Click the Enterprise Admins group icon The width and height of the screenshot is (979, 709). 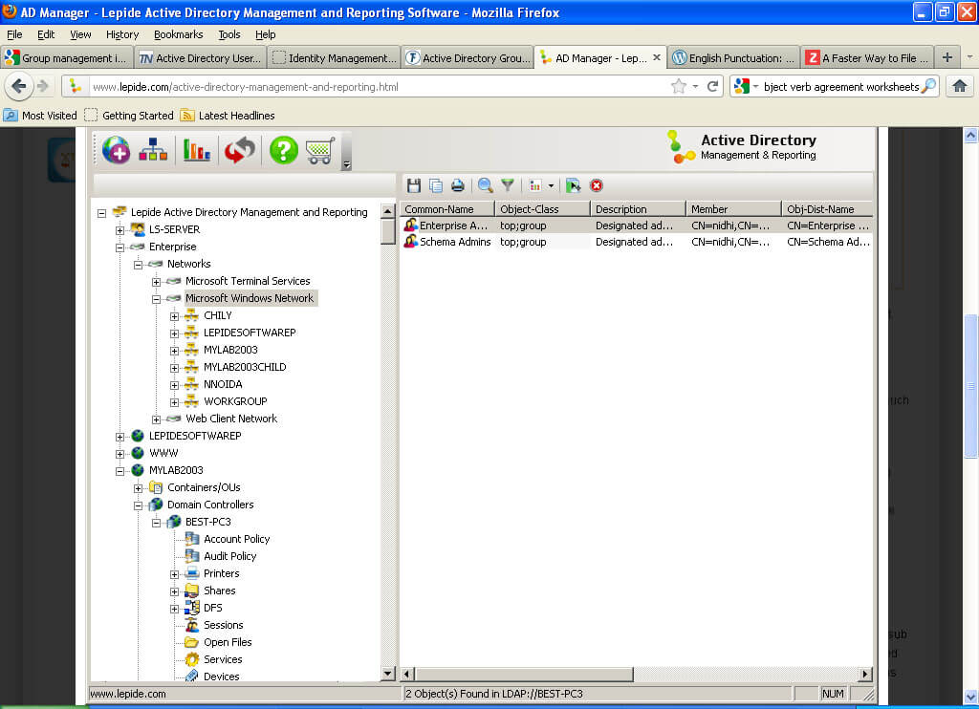(411, 226)
